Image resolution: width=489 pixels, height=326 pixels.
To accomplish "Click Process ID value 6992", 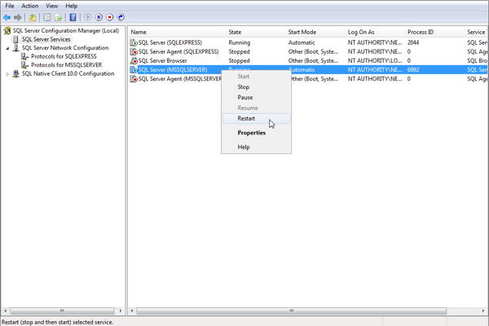I will (413, 70).
